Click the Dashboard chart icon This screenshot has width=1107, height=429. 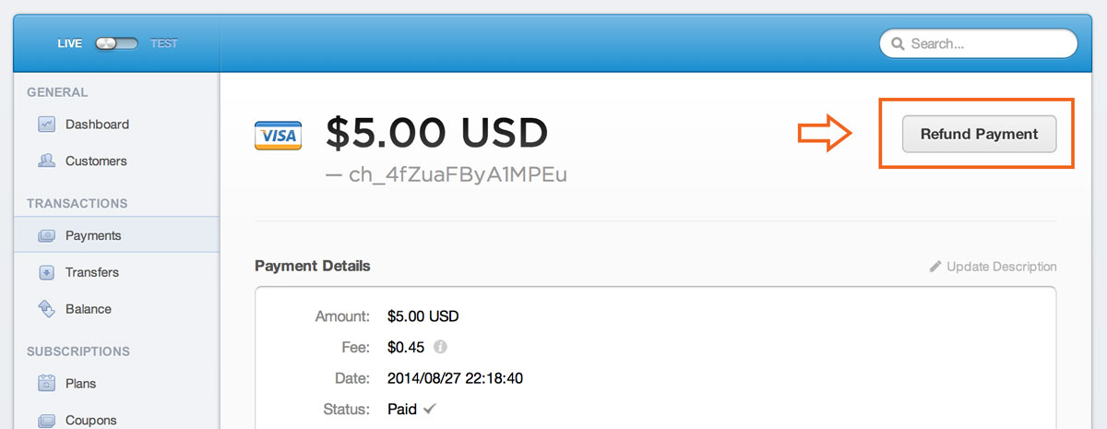[46, 125]
